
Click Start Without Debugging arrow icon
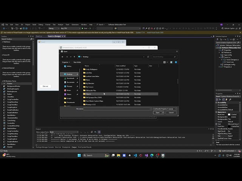90,29
